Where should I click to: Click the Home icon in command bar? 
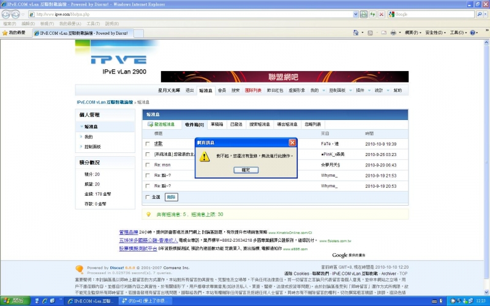(356, 32)
